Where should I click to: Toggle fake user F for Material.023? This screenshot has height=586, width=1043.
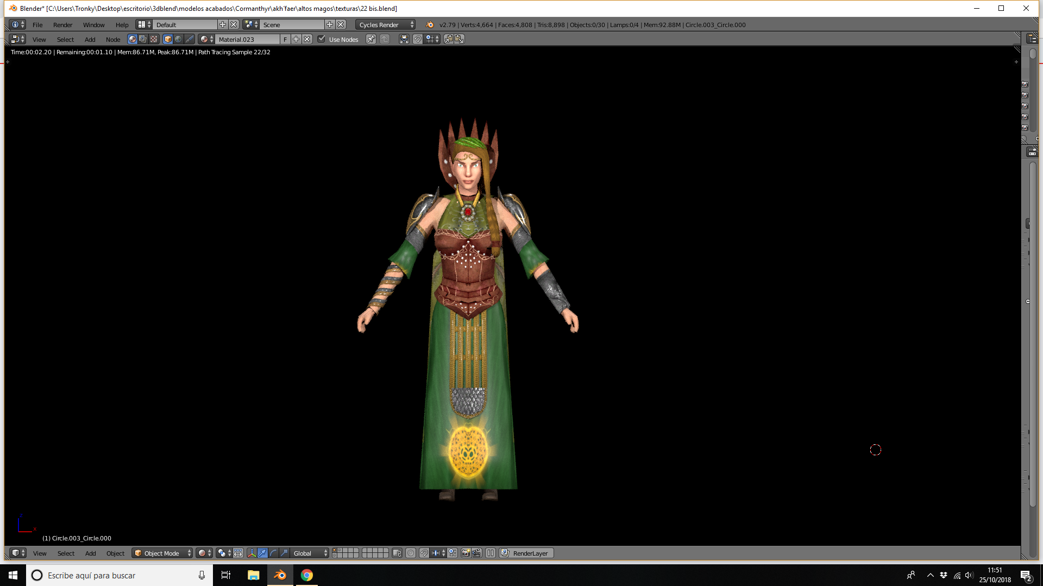[285, 39]
